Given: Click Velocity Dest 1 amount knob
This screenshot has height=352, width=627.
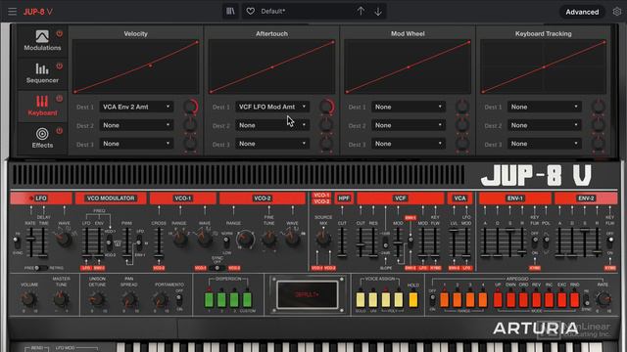Looking at the screenshot, I should [x=191, y=107].
